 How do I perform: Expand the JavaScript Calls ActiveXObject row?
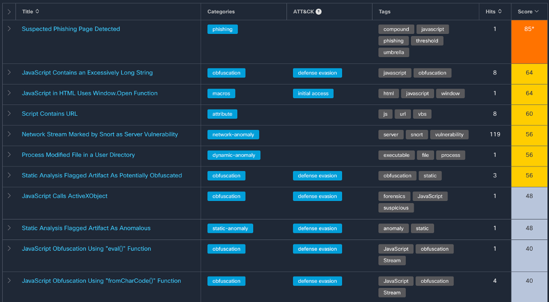point(9,196)
